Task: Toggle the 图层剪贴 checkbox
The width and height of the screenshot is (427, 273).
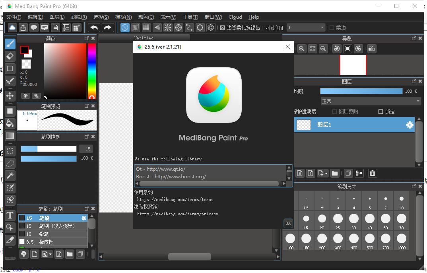Action: pyautogui.click(x=334, y=112)
